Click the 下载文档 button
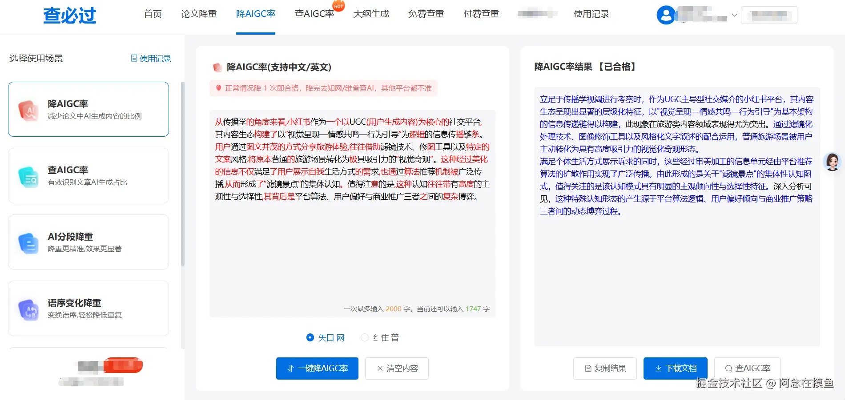845x400 pixels. pyautogui.click(x=676, y=368)
